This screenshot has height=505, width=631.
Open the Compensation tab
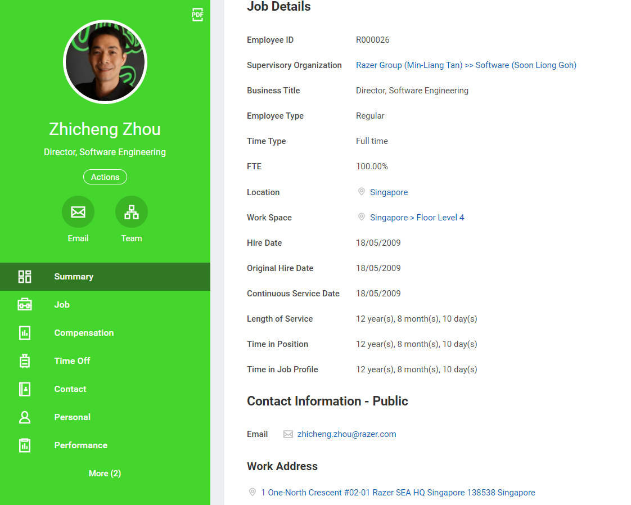tap(105, 333)
